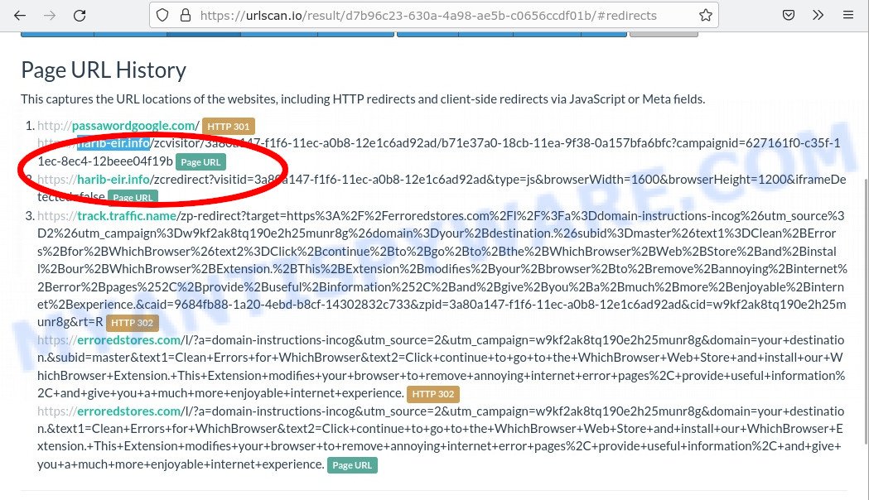This screenshot has width=869, height=500.
Task: Select the HTTP 302 badge after rt=R
Action: (x=132, y=323)
